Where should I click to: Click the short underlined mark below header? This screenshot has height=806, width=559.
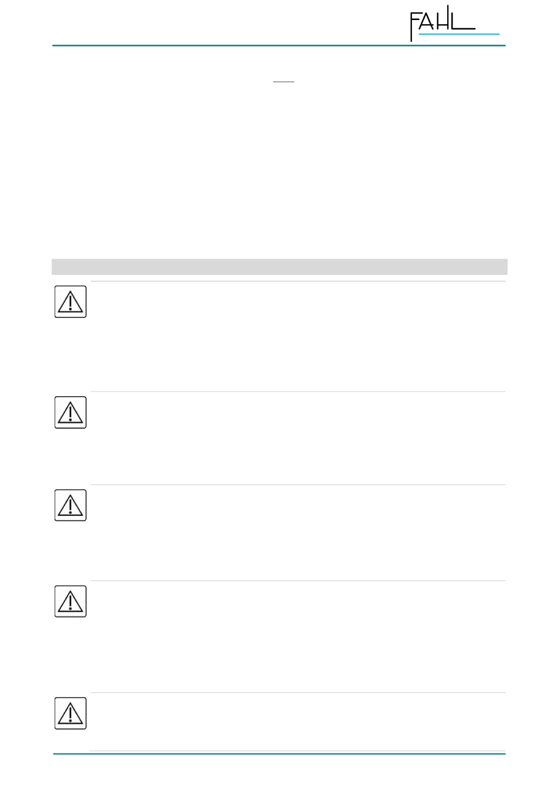[284, 82]
